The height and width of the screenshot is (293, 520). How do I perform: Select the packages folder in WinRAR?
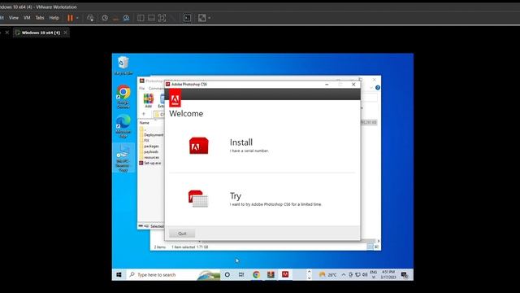click(x=149, y=146)
